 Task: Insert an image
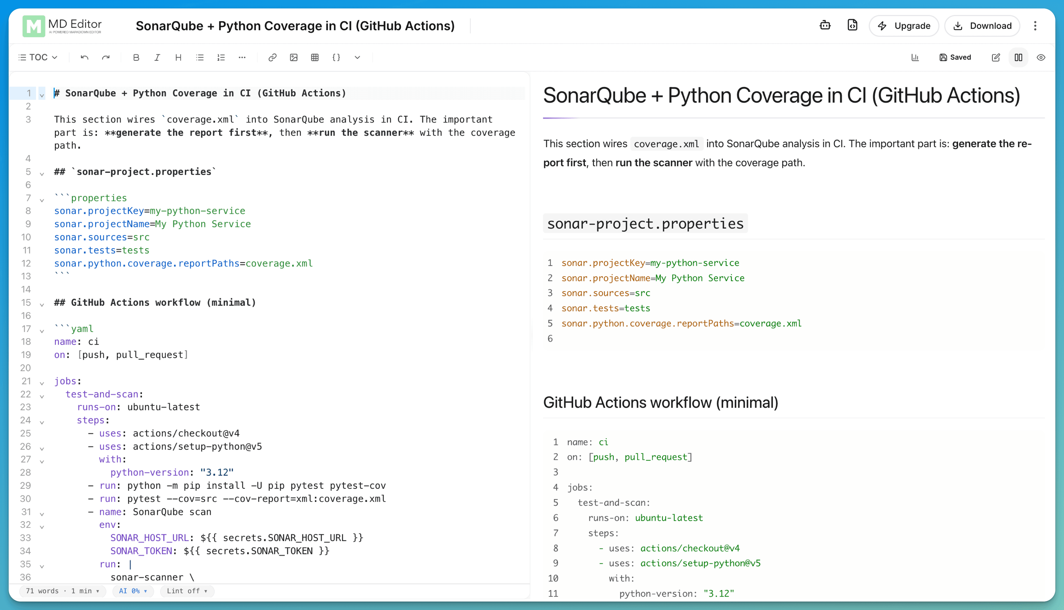pos(294,57)
